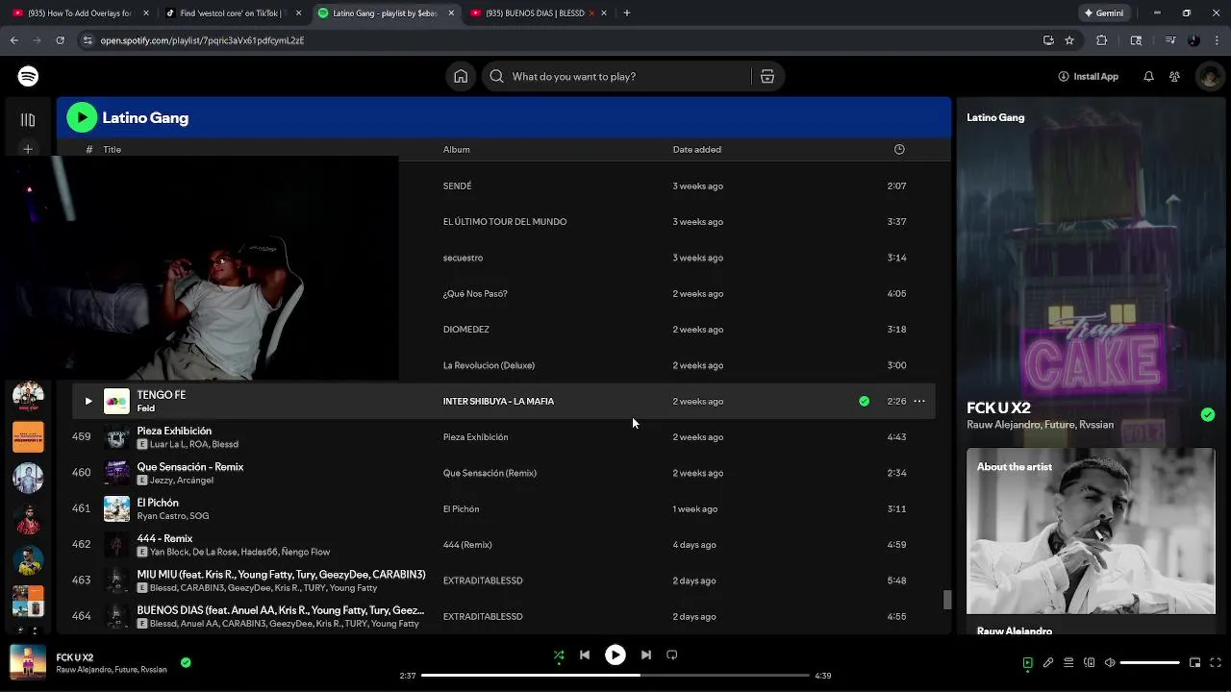Open the Pieza Exhibición song title
1231x692 pixels.
point(174,431)
